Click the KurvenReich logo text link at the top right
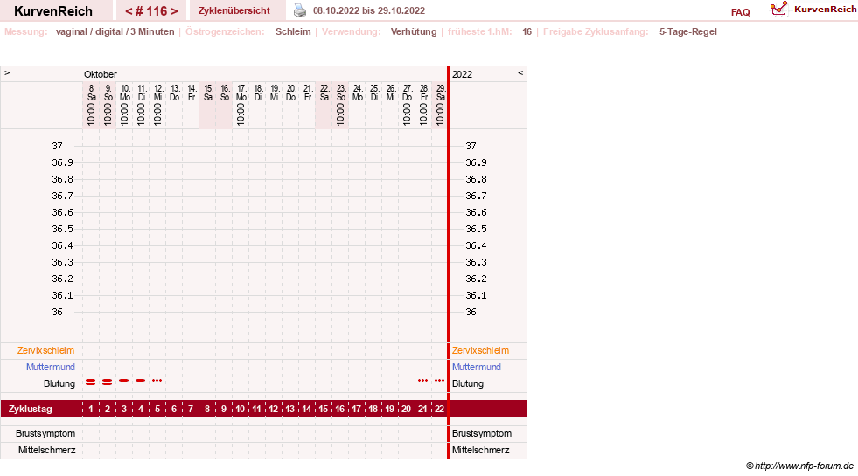The image size is (858, 476). coord(825,10)
